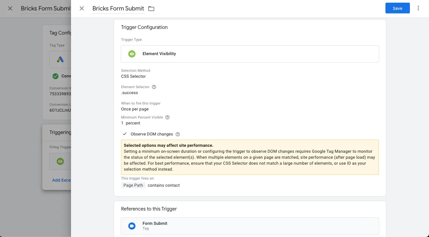Select the Form Submit reference entry

250,226
